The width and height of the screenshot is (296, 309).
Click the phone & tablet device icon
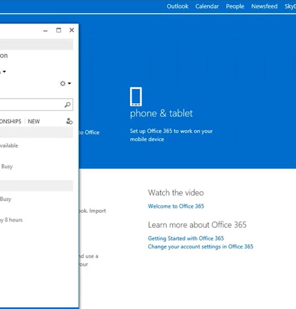(136, 97)
